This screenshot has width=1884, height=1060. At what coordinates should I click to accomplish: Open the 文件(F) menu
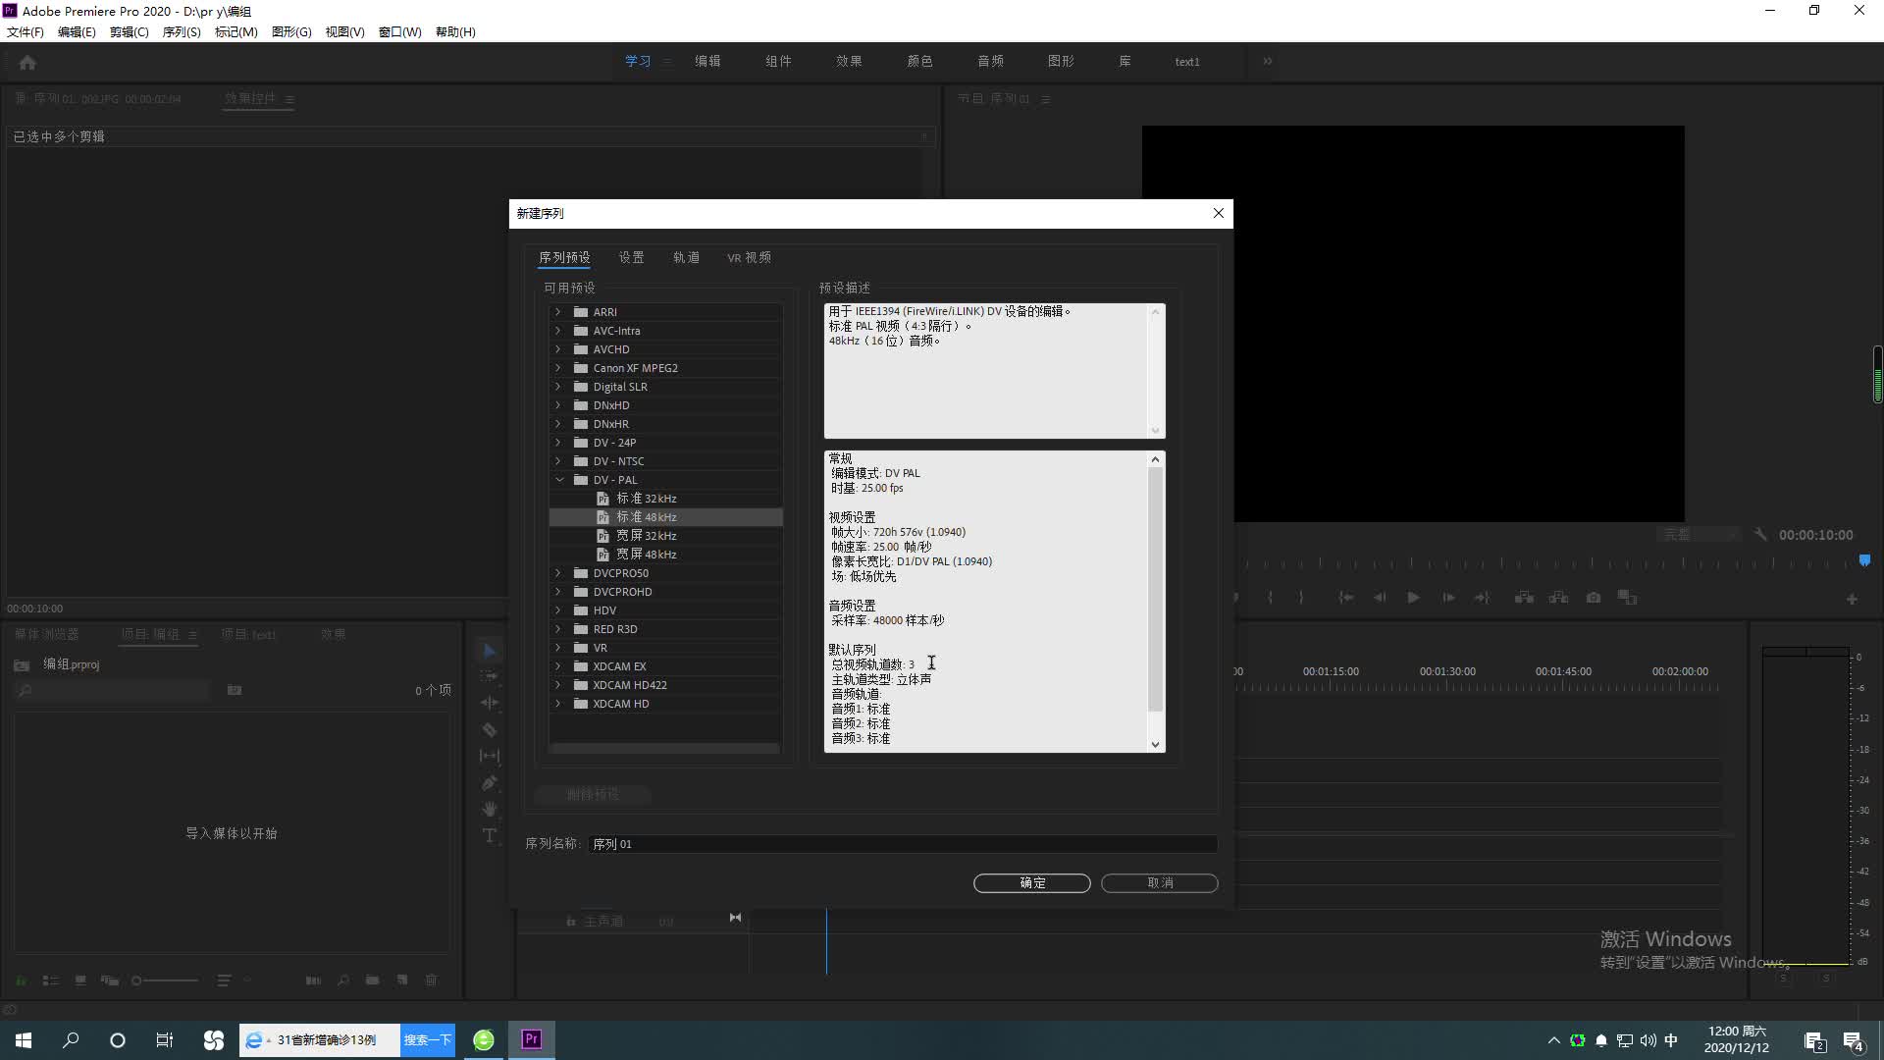26,32
